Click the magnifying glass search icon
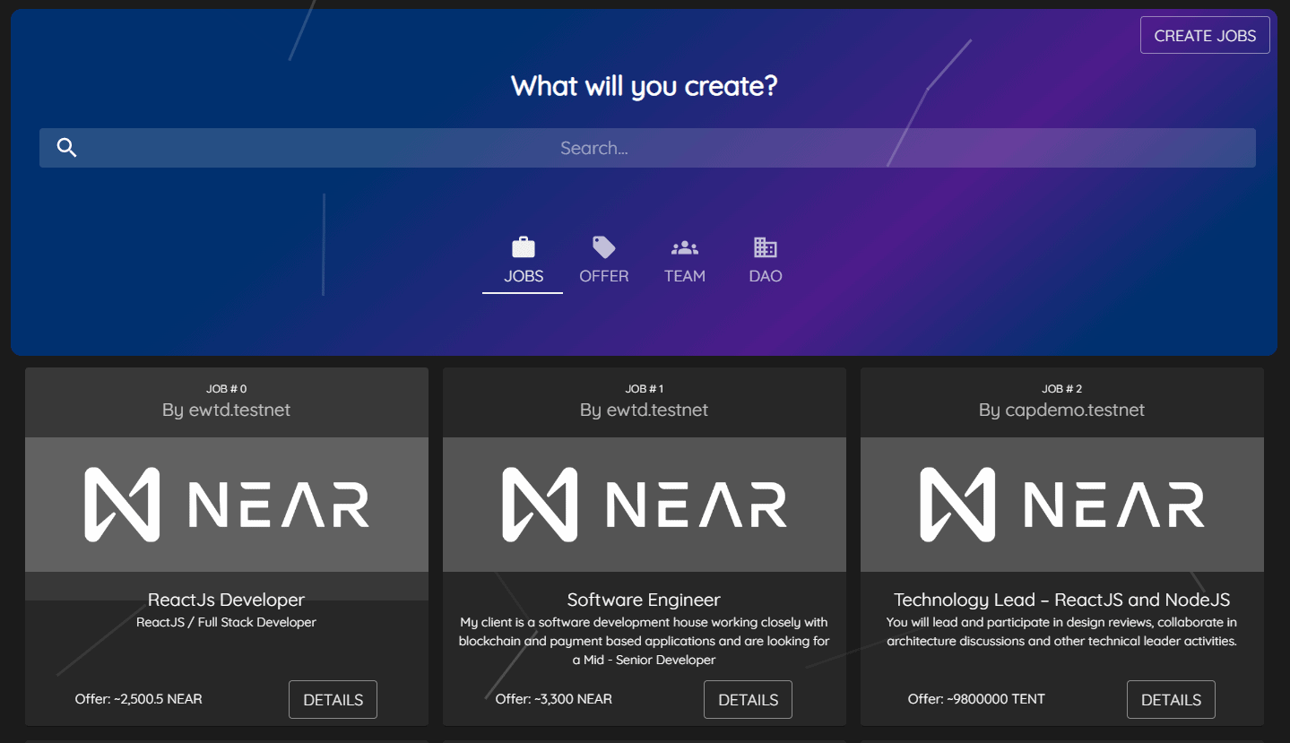1290x743 pixels. [66, 148]
